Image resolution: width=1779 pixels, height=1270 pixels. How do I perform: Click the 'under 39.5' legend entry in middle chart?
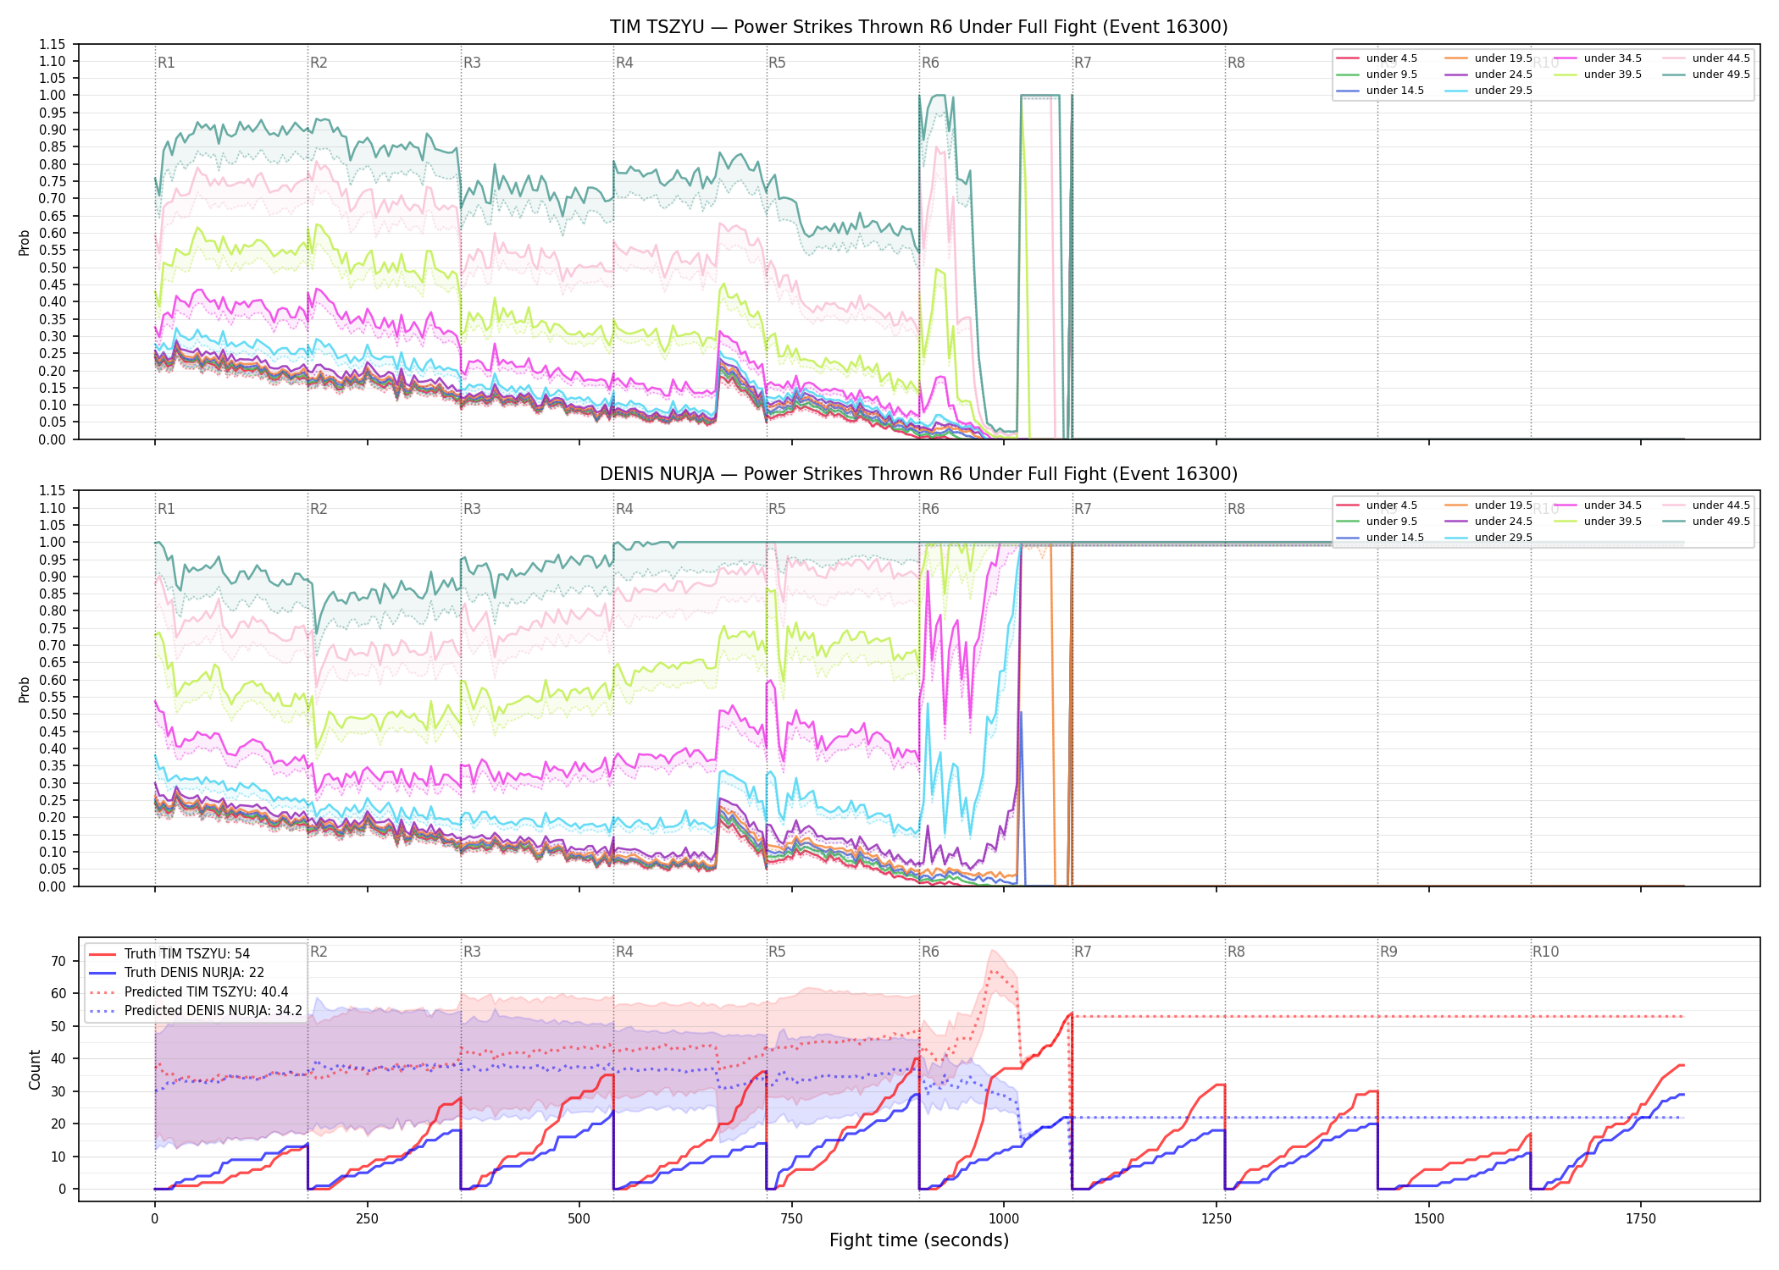click(1598, 522)
